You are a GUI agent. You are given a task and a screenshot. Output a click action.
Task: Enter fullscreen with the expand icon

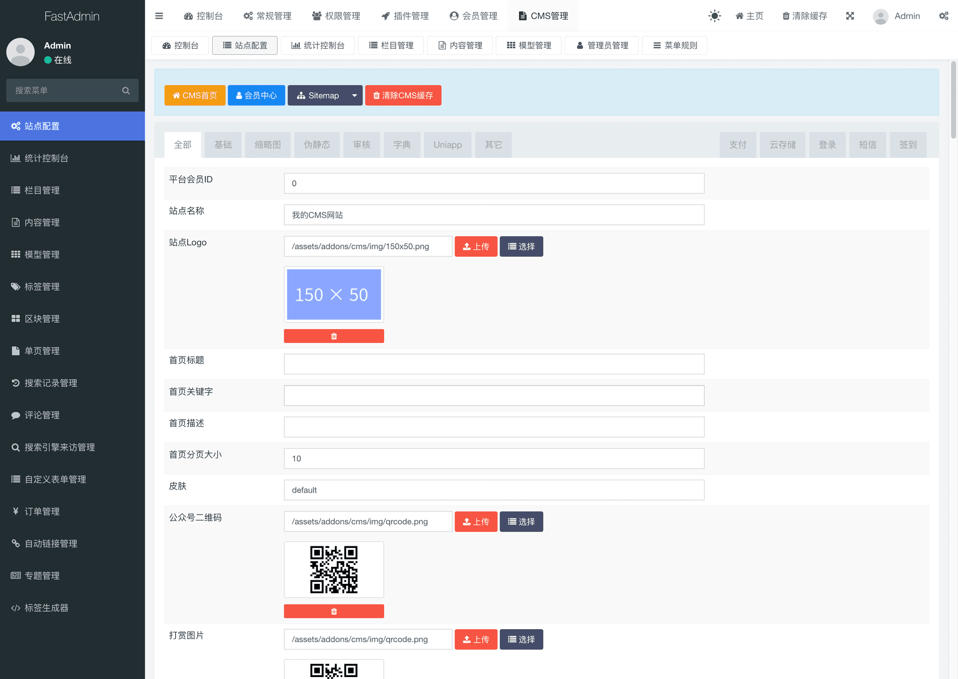(850, 15)
